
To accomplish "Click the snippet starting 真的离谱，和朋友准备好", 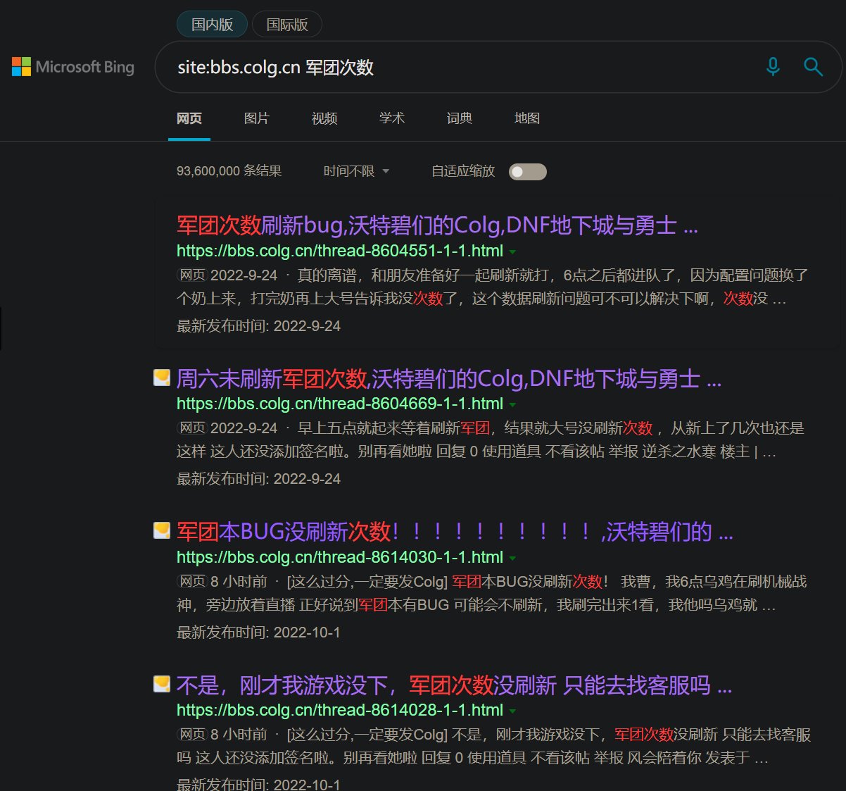I will tap(493, 287).
